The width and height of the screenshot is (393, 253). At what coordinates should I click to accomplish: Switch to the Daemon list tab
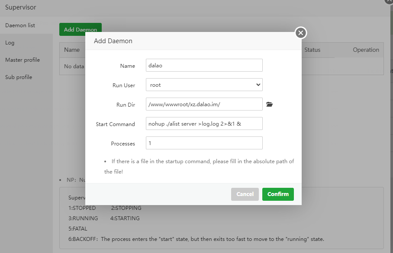coord(20,25)
